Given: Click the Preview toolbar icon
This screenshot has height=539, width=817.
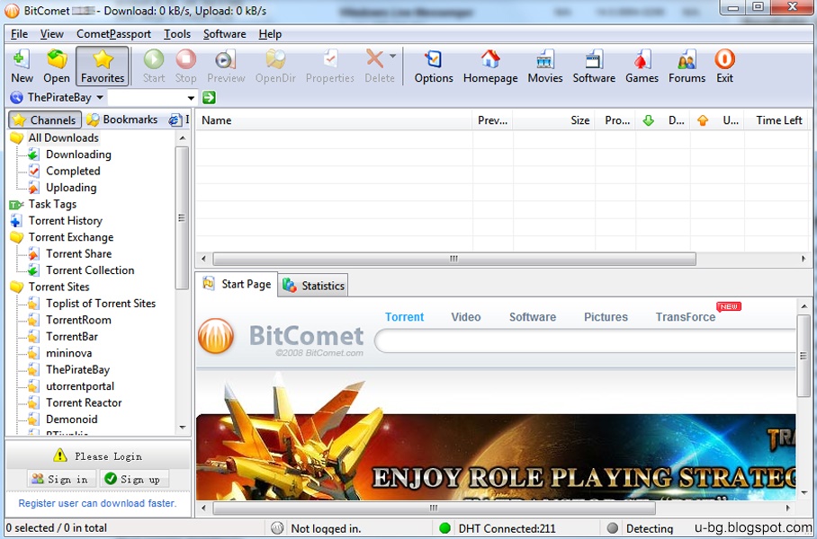Looking at the screenshot, I should 226,66.
